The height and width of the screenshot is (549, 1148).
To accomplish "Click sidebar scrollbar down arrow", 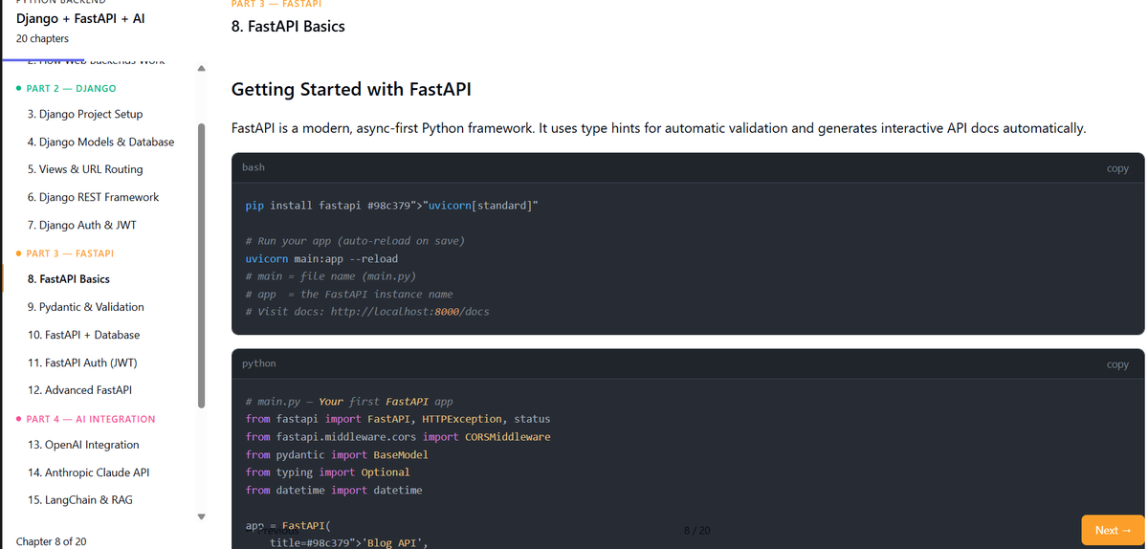I will point(201,517).
